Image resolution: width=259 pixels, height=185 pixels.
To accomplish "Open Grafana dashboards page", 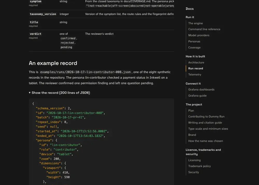I will pyautogui.click(x=201, y=90).
